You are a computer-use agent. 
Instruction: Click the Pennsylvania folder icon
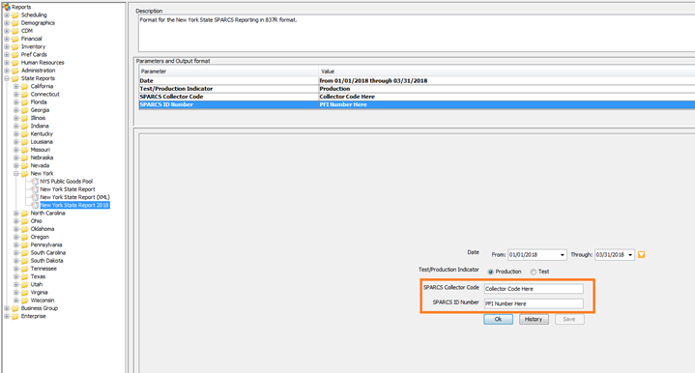25,245
